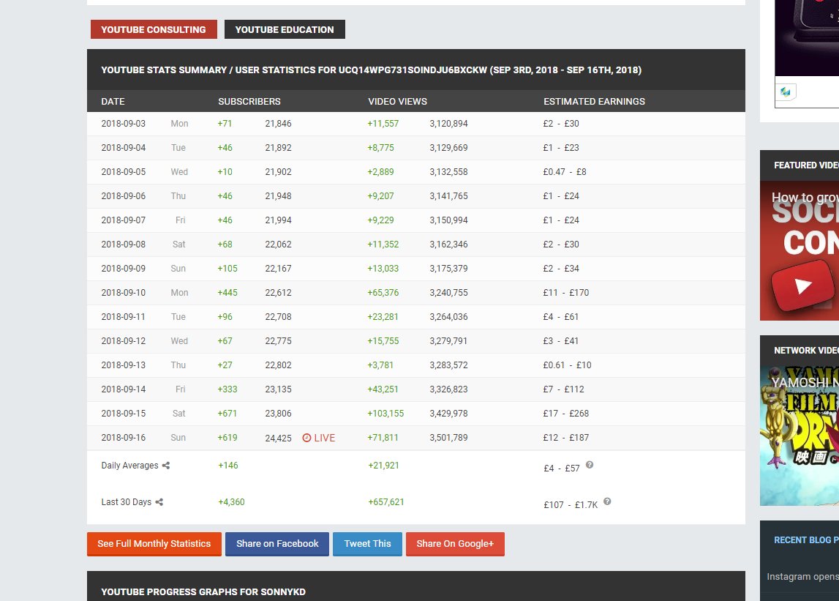Click Share On Google+ button
839x601 pixels.
tap(455, 544)
